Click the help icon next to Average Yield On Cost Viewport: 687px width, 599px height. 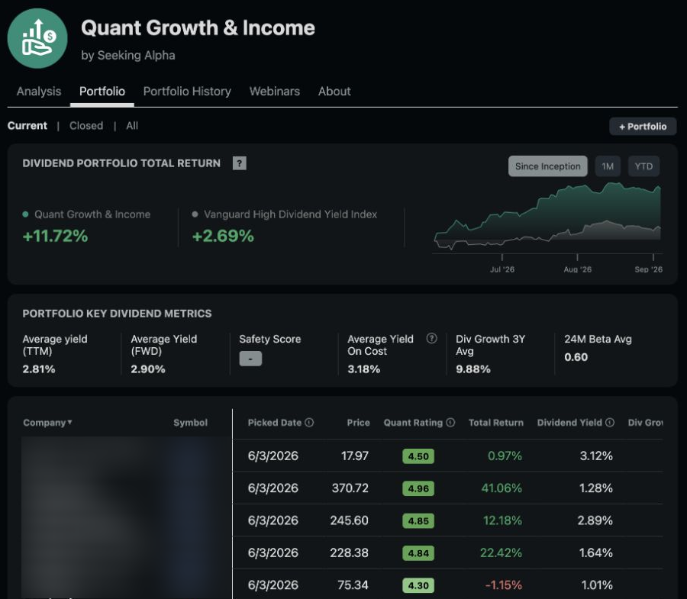click(x=431, y=339)
